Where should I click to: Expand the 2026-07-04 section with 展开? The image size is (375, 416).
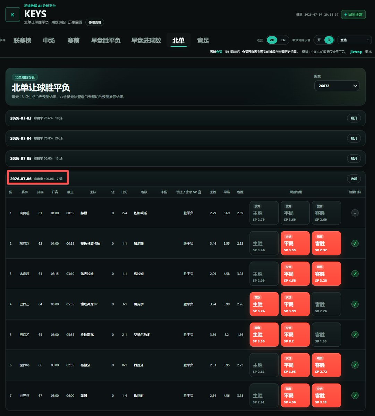(354, 138)
